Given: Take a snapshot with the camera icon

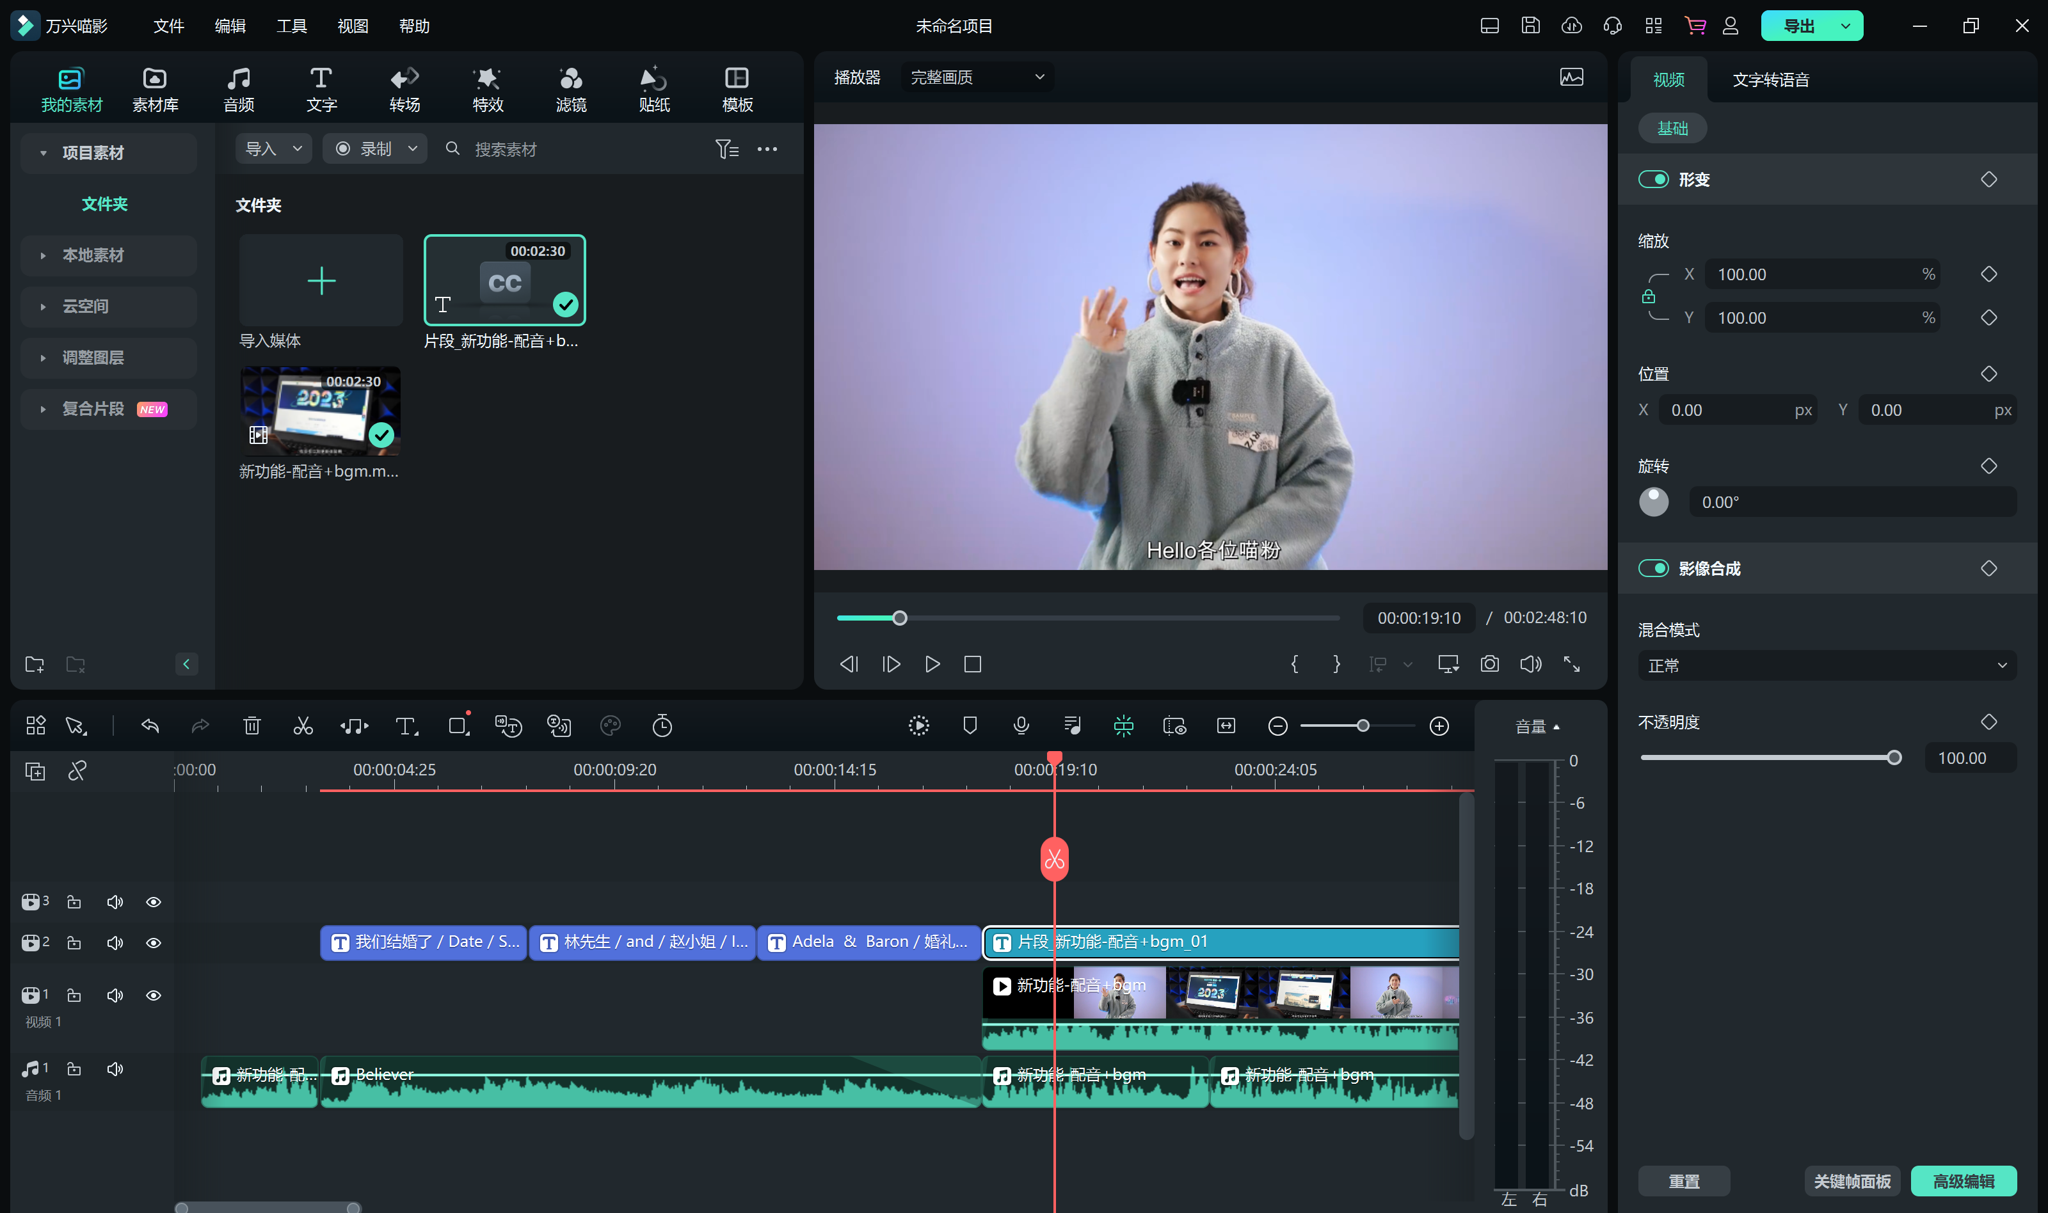Looking at the screenshot, I should (x=1489, y=663).
